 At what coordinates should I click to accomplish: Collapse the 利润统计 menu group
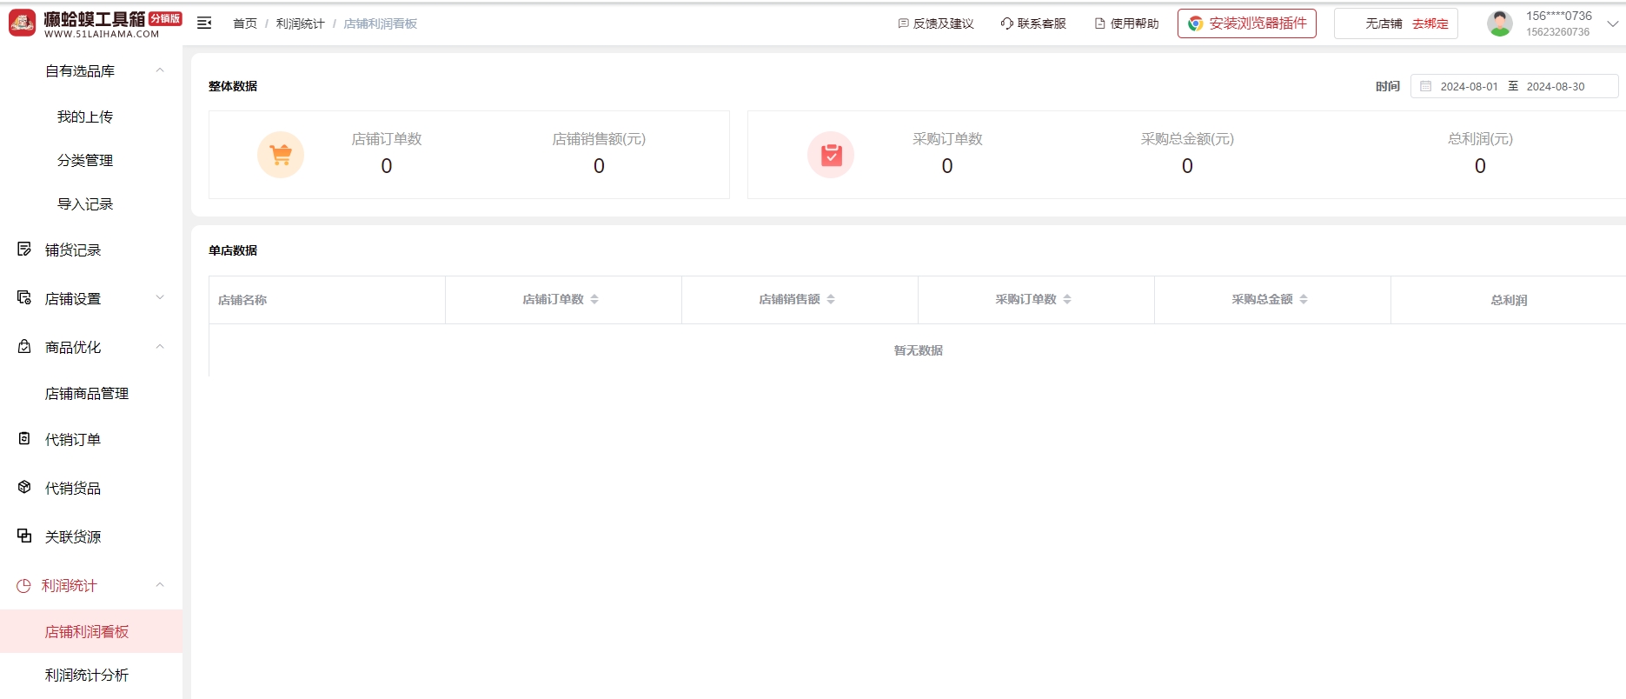tap(160, 585)
